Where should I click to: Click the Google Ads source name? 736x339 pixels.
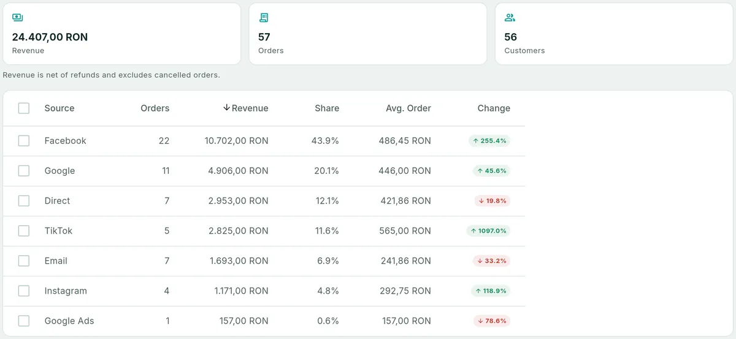pos(69,321)
